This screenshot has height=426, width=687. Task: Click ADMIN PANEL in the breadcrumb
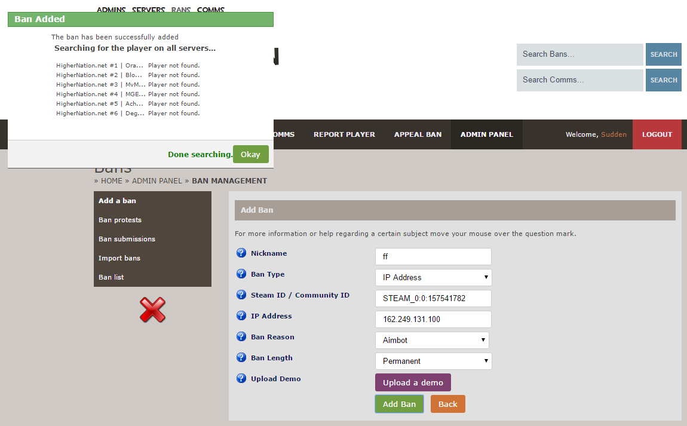(x=157, y=181)
